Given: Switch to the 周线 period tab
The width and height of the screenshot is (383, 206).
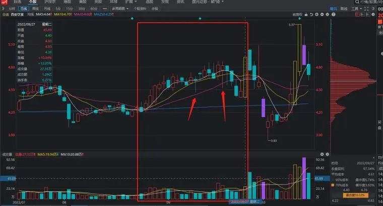Looking at the screenshot, I should point(35,9).
